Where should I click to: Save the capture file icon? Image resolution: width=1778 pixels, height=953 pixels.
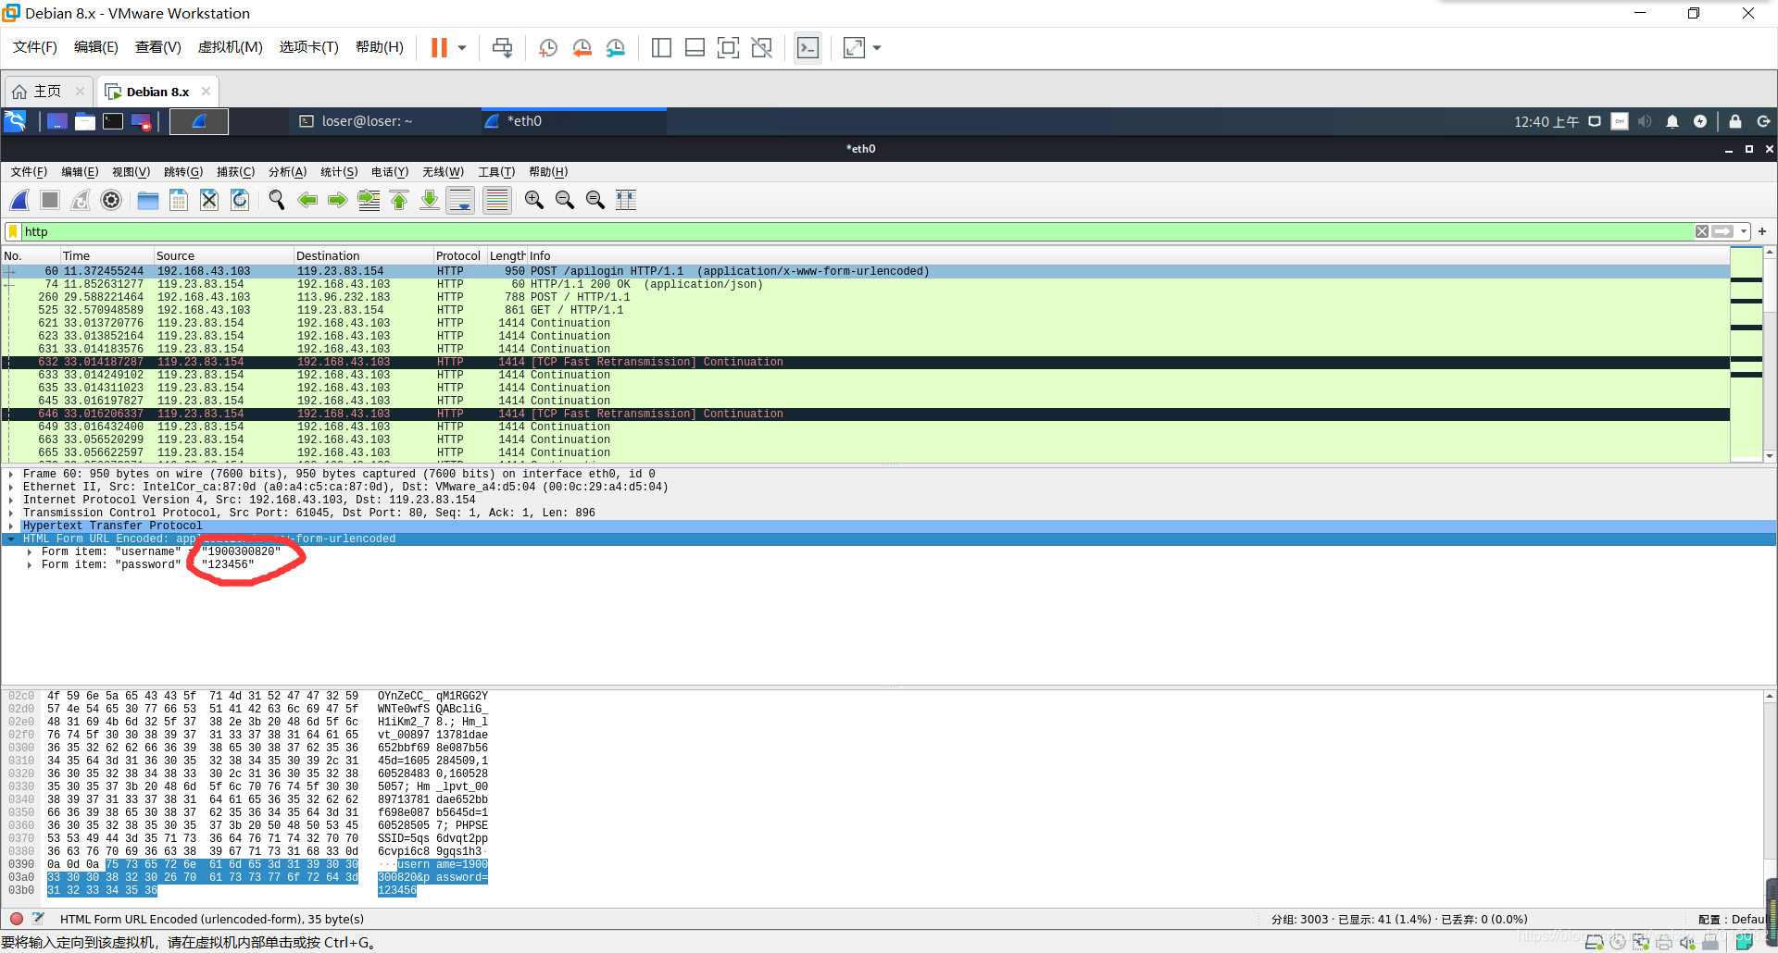point(179,200)
